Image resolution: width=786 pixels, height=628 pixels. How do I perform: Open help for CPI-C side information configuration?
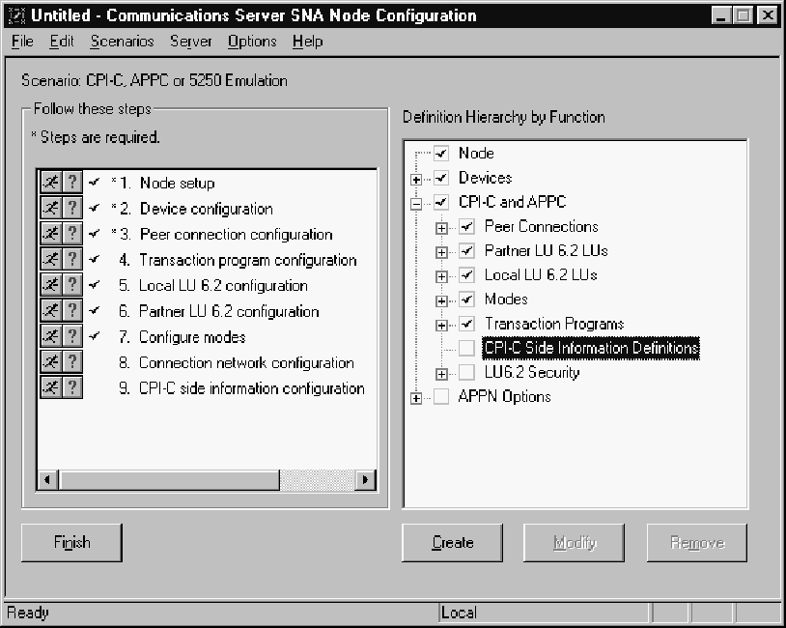tap(72, 387)
